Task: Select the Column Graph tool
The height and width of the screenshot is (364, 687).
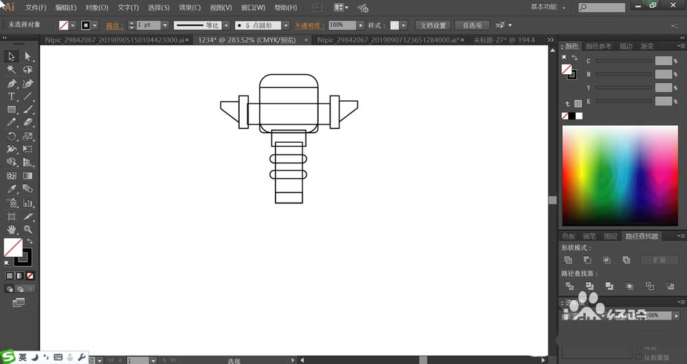Action: (27, 203)
